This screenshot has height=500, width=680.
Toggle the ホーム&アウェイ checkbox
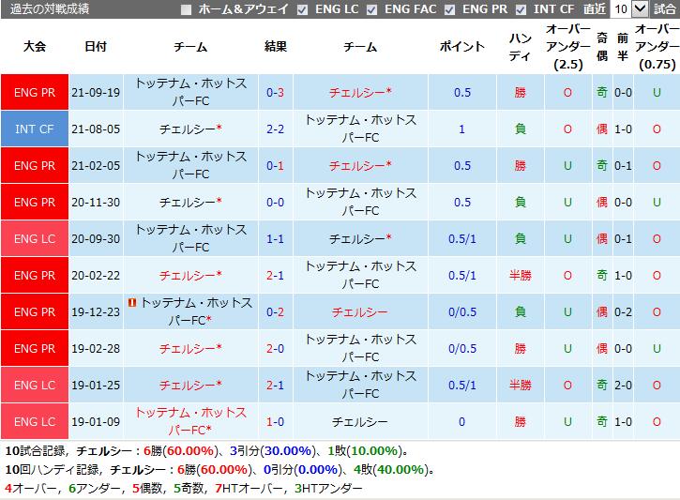186,9
